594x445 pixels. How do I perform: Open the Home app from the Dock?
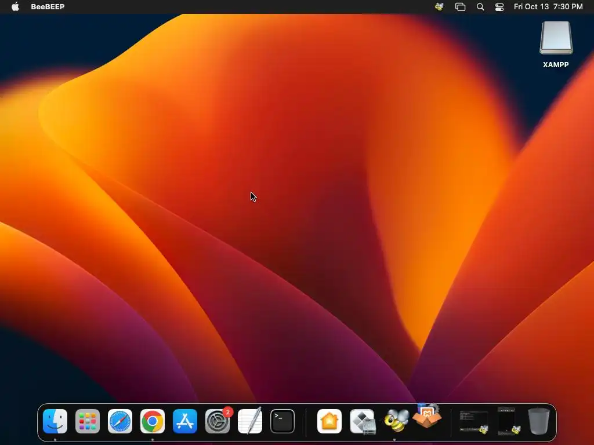pos(329,421)
